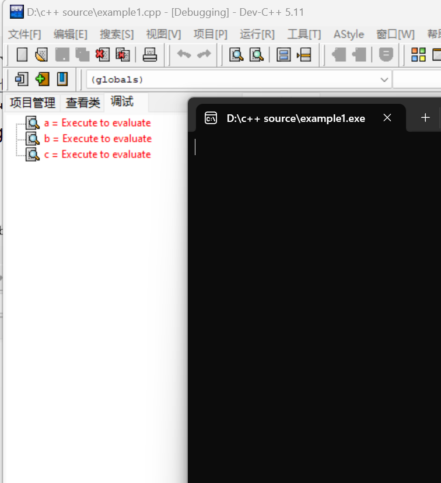Click the Close file icon with red X
Screen dimensions: 441x483
pyautogui.click(x=102, y=55)
